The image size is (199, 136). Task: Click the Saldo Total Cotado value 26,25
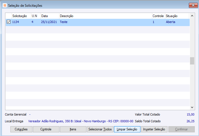[191, 121]
